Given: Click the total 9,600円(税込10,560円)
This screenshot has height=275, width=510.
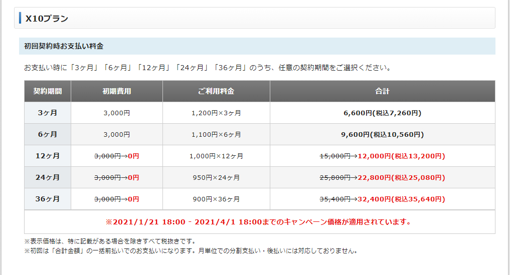Looking at the screenshot, I should click(383, 134).
